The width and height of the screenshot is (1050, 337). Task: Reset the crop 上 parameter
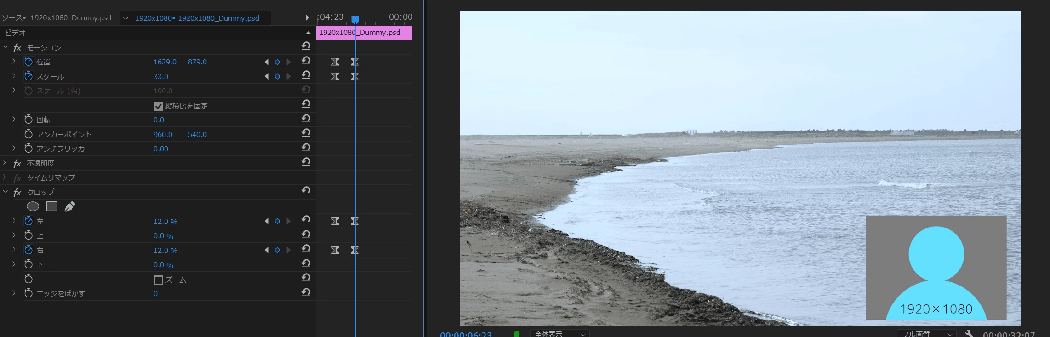point(306,234)
